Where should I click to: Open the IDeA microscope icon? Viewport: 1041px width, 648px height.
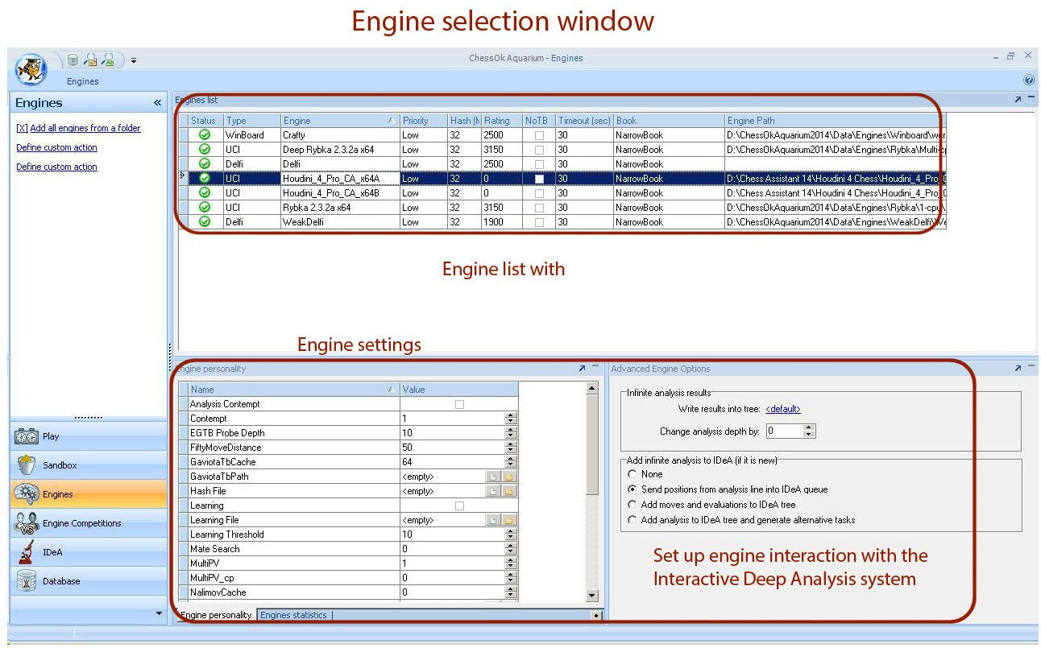pos(27,552)
